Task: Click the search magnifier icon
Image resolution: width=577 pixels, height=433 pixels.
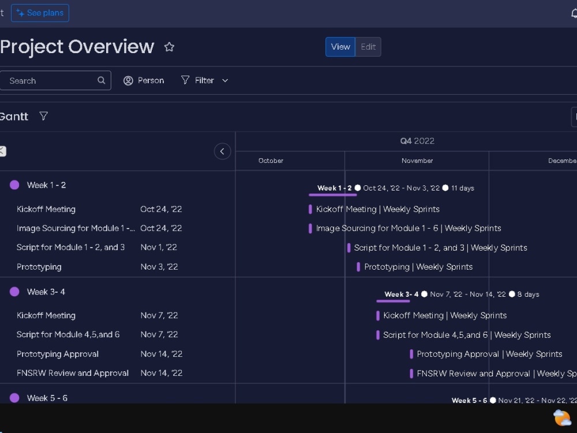Action: [x=101, y=80]
